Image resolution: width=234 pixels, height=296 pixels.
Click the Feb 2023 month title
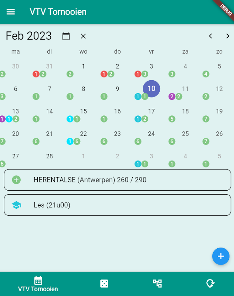coord(29,36)
